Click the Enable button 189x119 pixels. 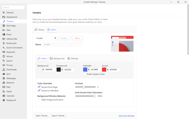point(64,38)
